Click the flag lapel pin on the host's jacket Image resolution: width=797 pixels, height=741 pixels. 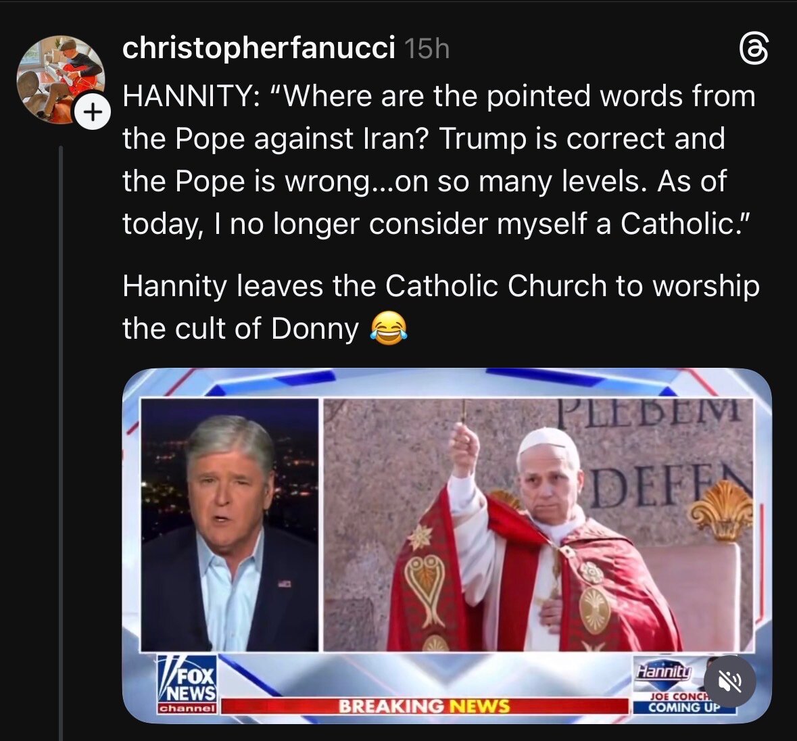pos(285,583)
